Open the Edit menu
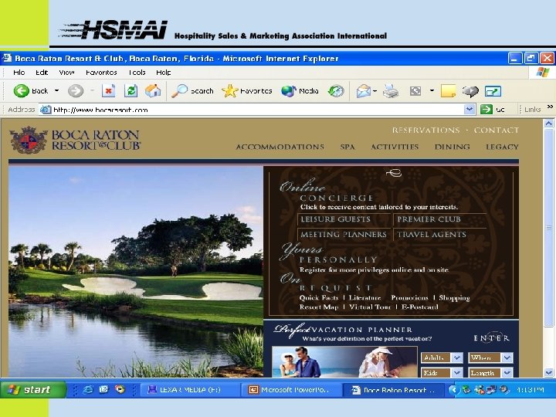Image resolution: width=556 pixels, height=417 pixels. pyautogui.click(x=42, y=73)
